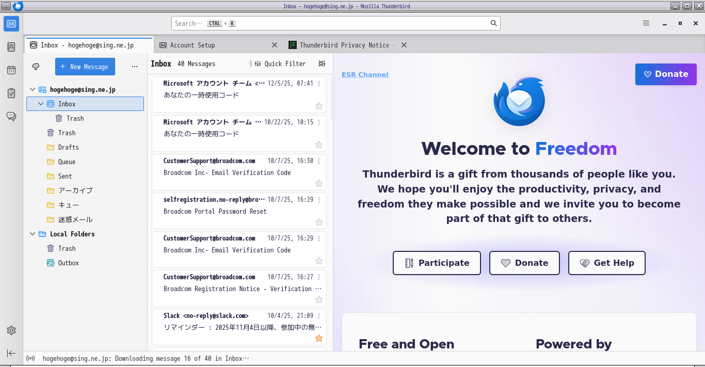Open Settings gear in spaces toolbar

(x=11, y=330)
